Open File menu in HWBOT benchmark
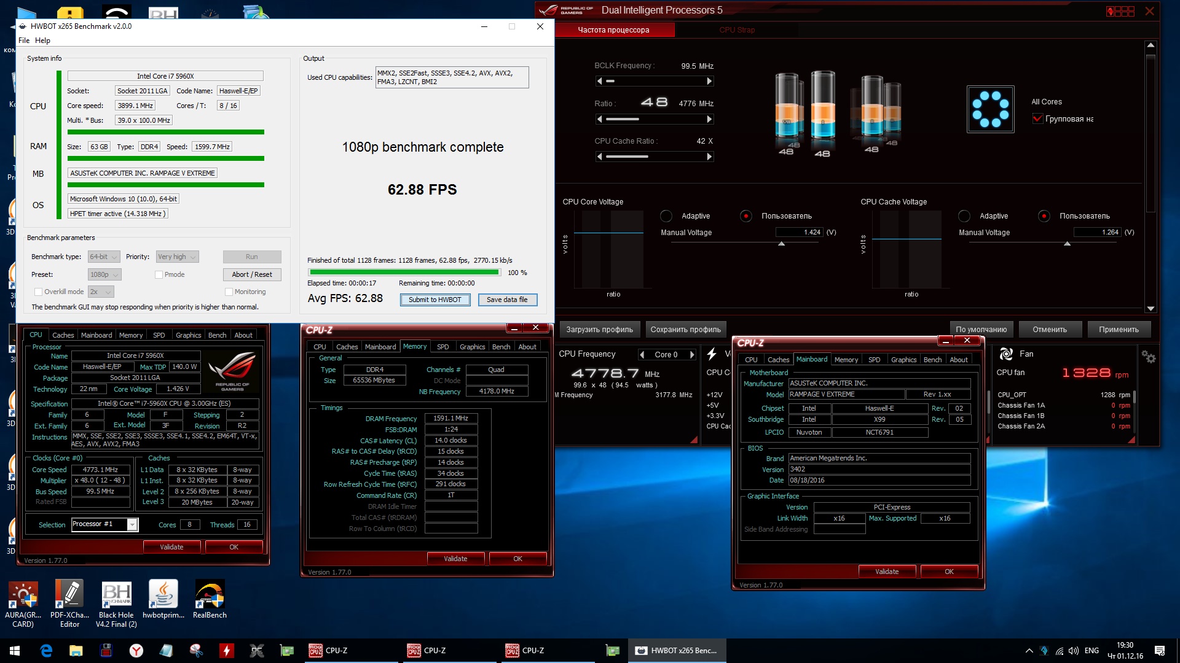The height and width of the screenshot is (663, 1180). (24, 41)
